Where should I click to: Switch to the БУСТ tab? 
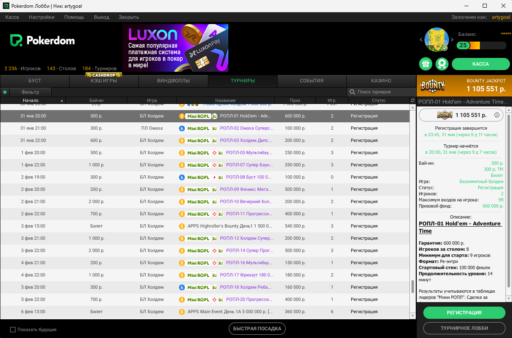click(x=35, y=81)
